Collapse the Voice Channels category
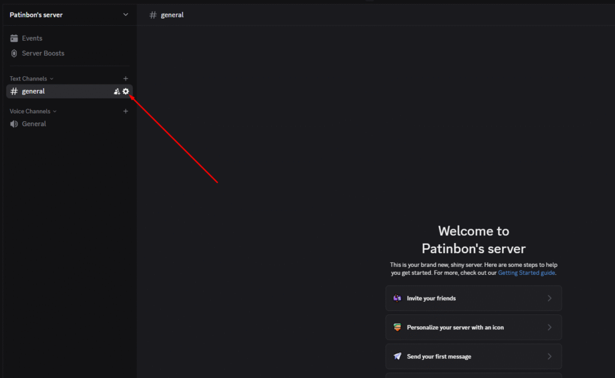 33,111
